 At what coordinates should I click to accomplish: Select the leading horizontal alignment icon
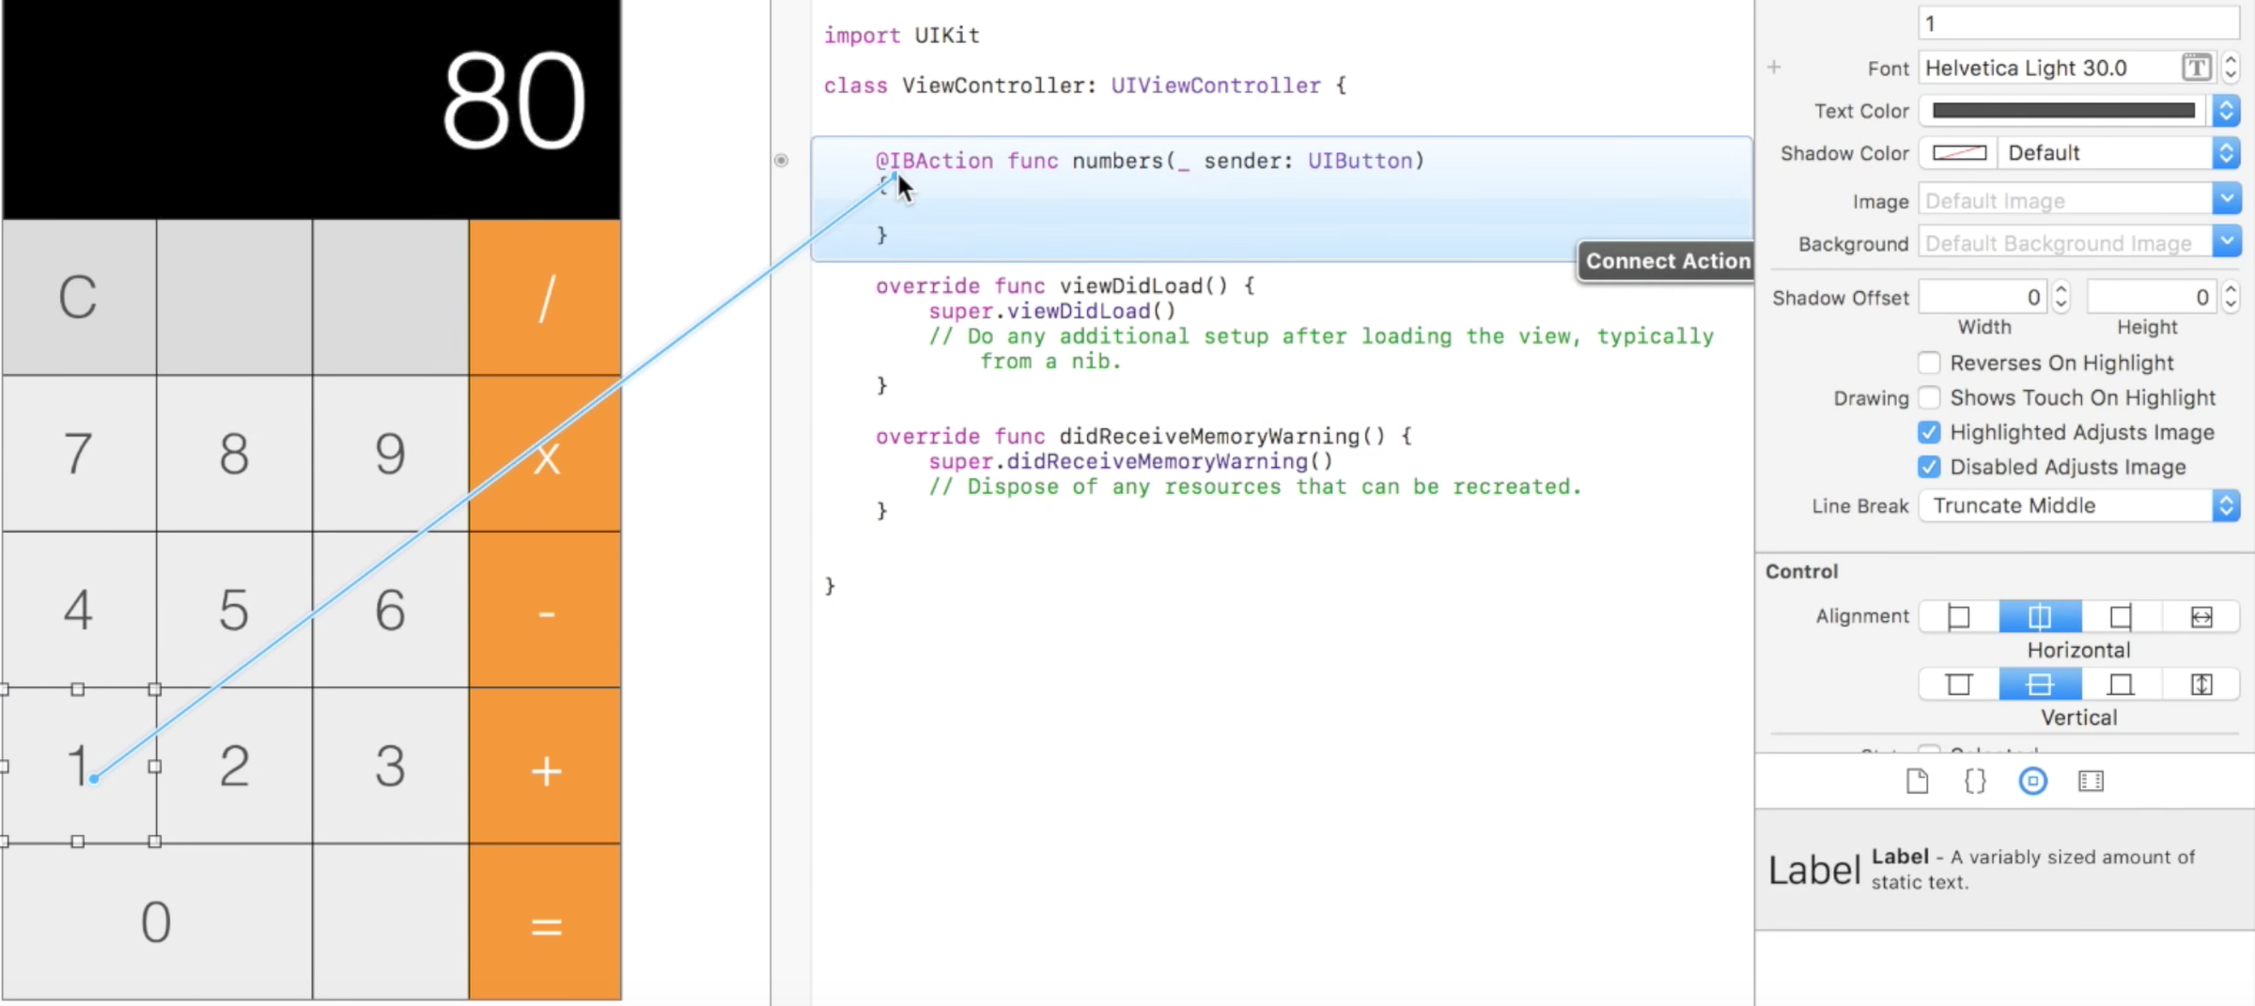[1959, 617]
